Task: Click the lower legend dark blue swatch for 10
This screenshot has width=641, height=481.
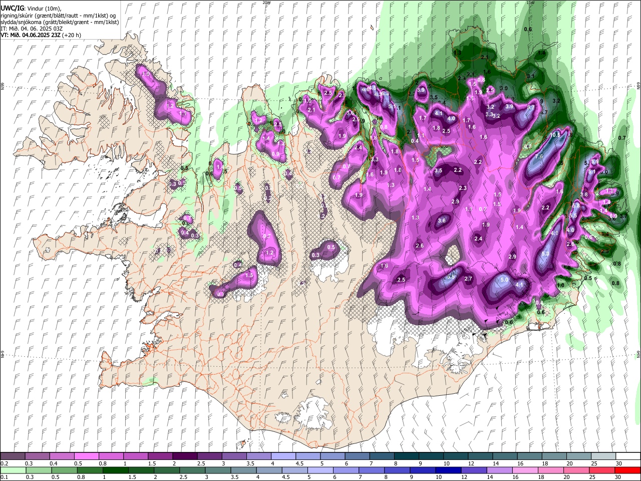Action: click(x=448, y=470)
